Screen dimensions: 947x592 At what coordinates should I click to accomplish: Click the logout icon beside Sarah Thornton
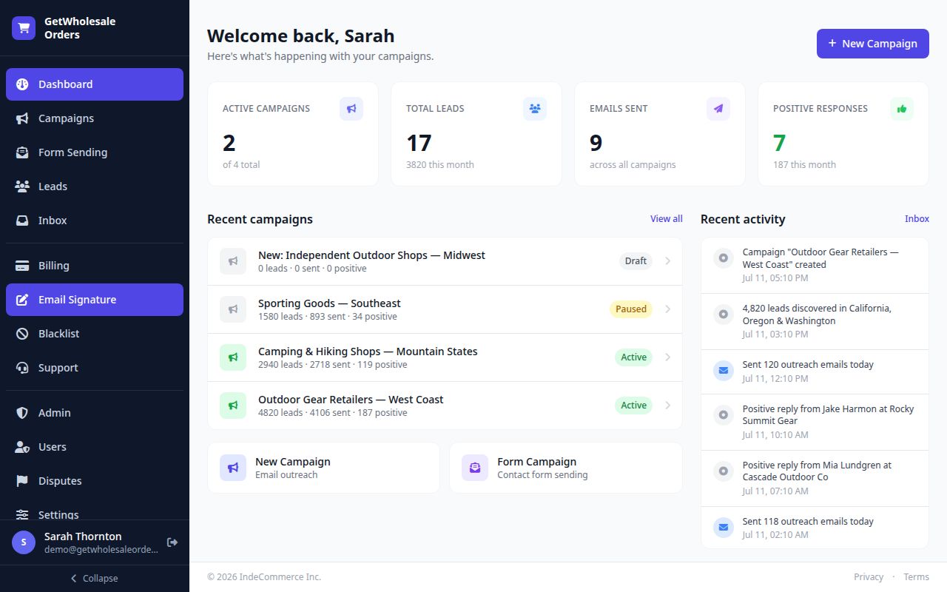coord(172,542)
